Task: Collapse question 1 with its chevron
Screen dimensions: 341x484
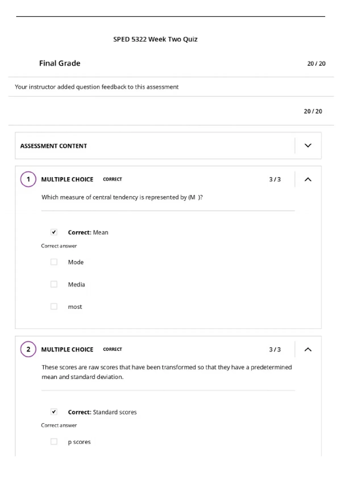Action: (308, 179)
